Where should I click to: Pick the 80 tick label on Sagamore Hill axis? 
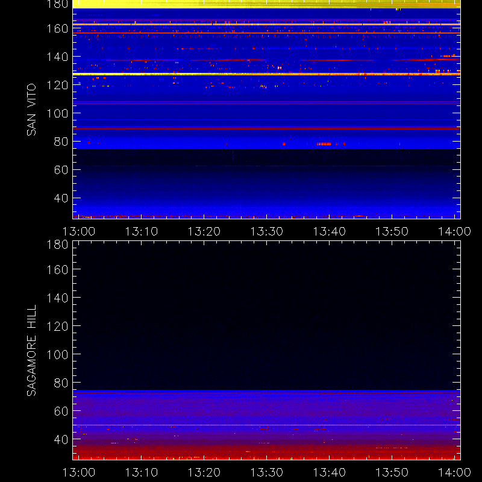(61, 383)
